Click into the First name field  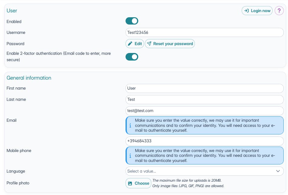(205, 88)
